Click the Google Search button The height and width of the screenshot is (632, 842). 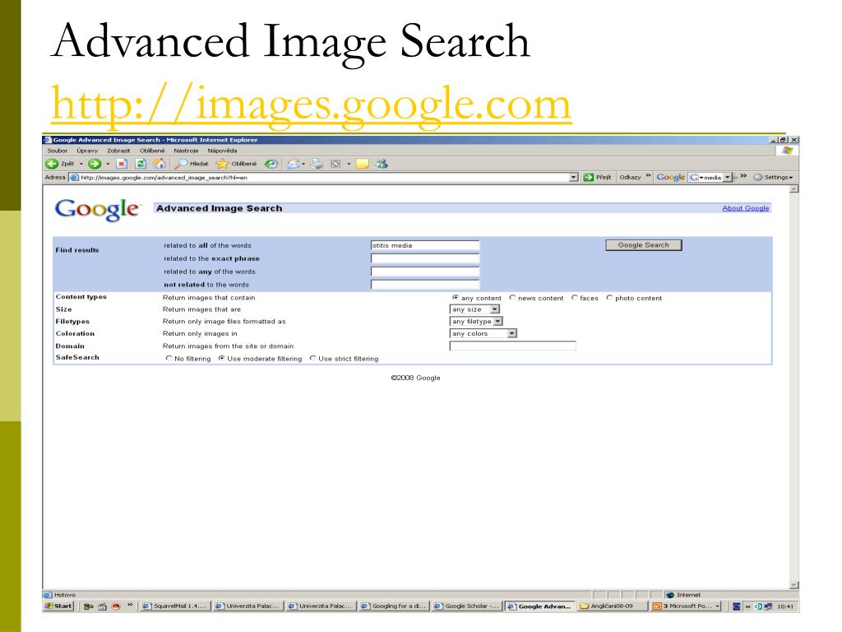[643, 245]
